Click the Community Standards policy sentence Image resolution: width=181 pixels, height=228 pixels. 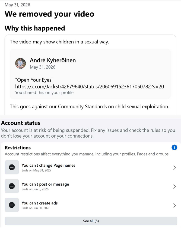90,107
